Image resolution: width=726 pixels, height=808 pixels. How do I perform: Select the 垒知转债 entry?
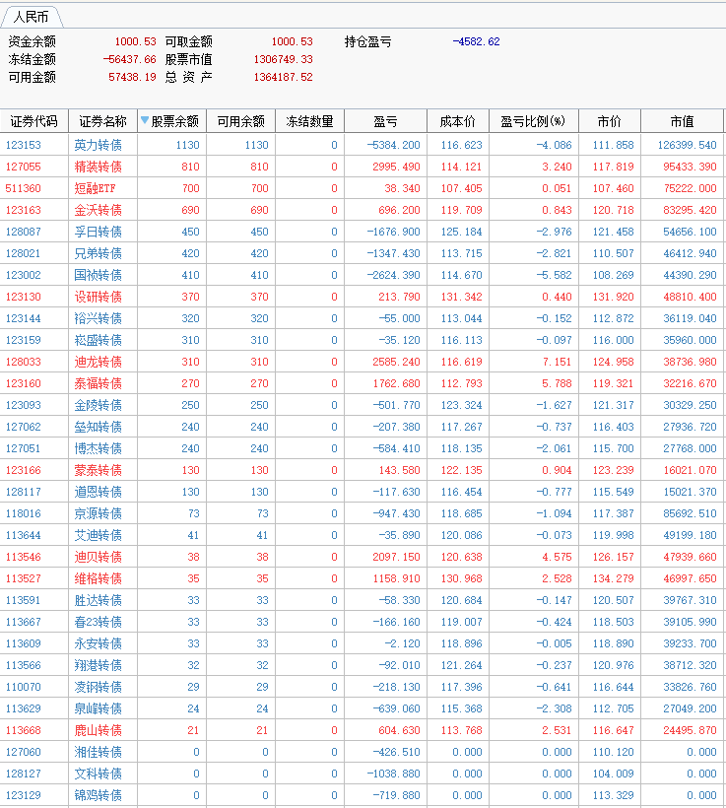click(98, 427)
